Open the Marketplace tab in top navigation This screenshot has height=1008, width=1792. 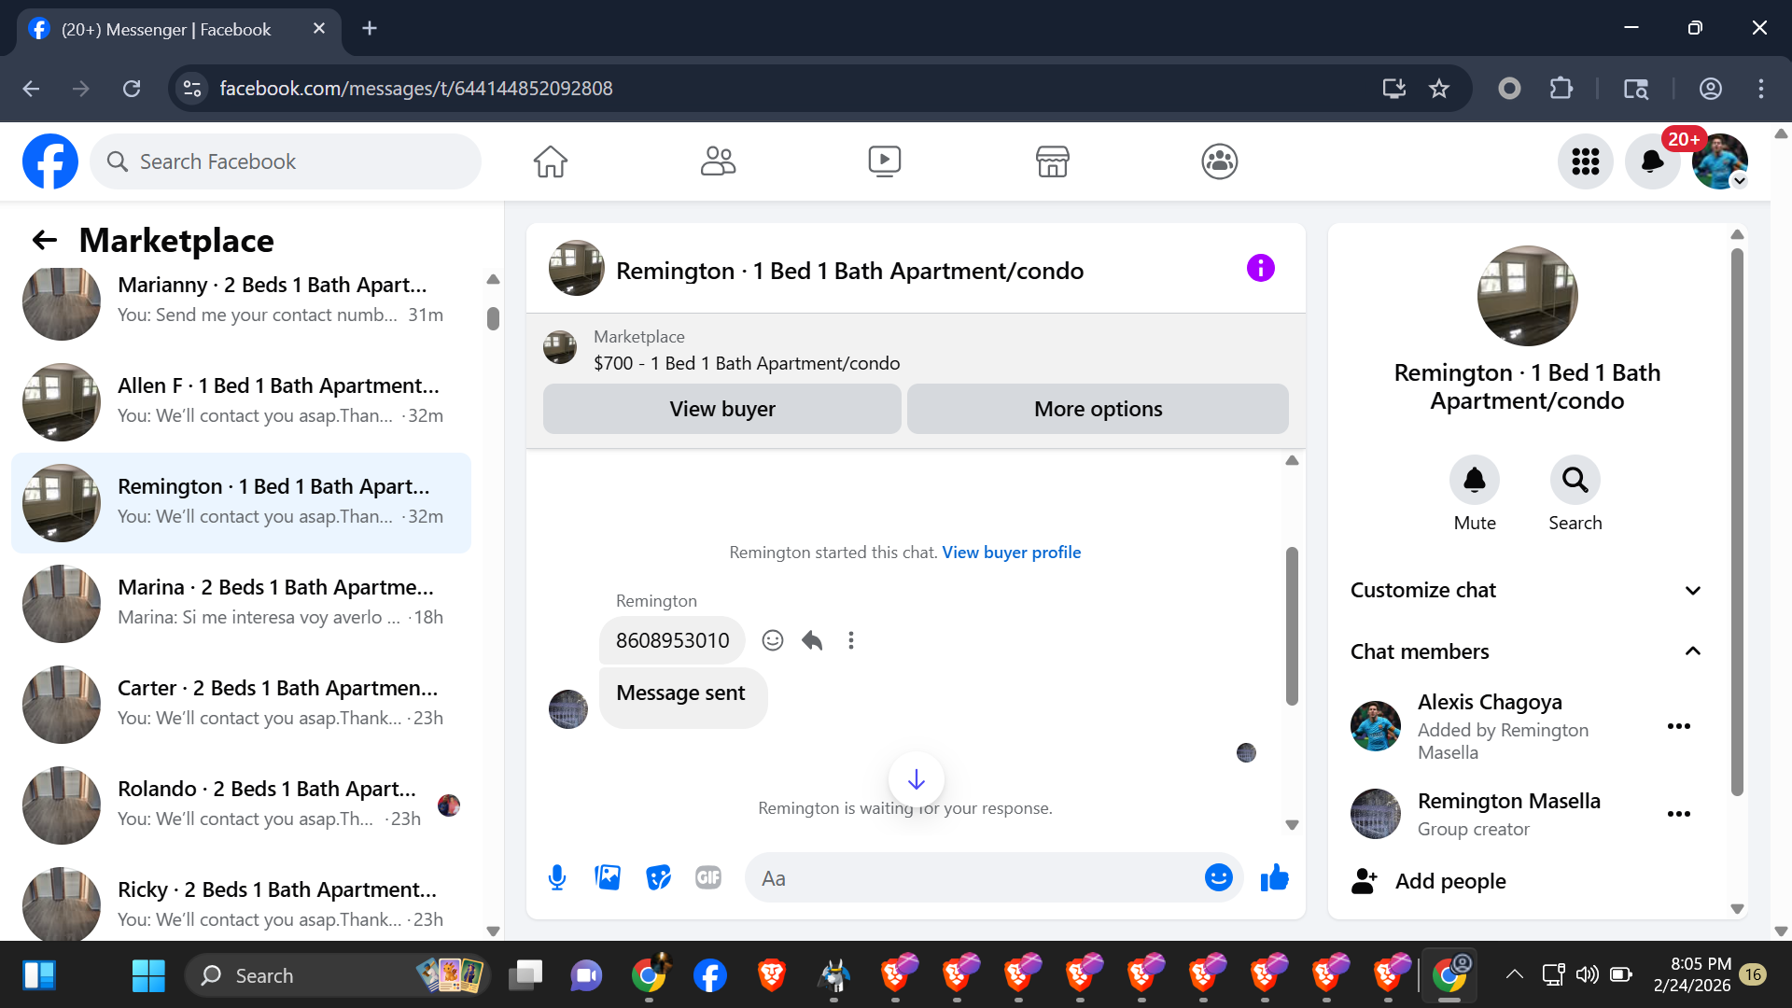(1052, 161)
